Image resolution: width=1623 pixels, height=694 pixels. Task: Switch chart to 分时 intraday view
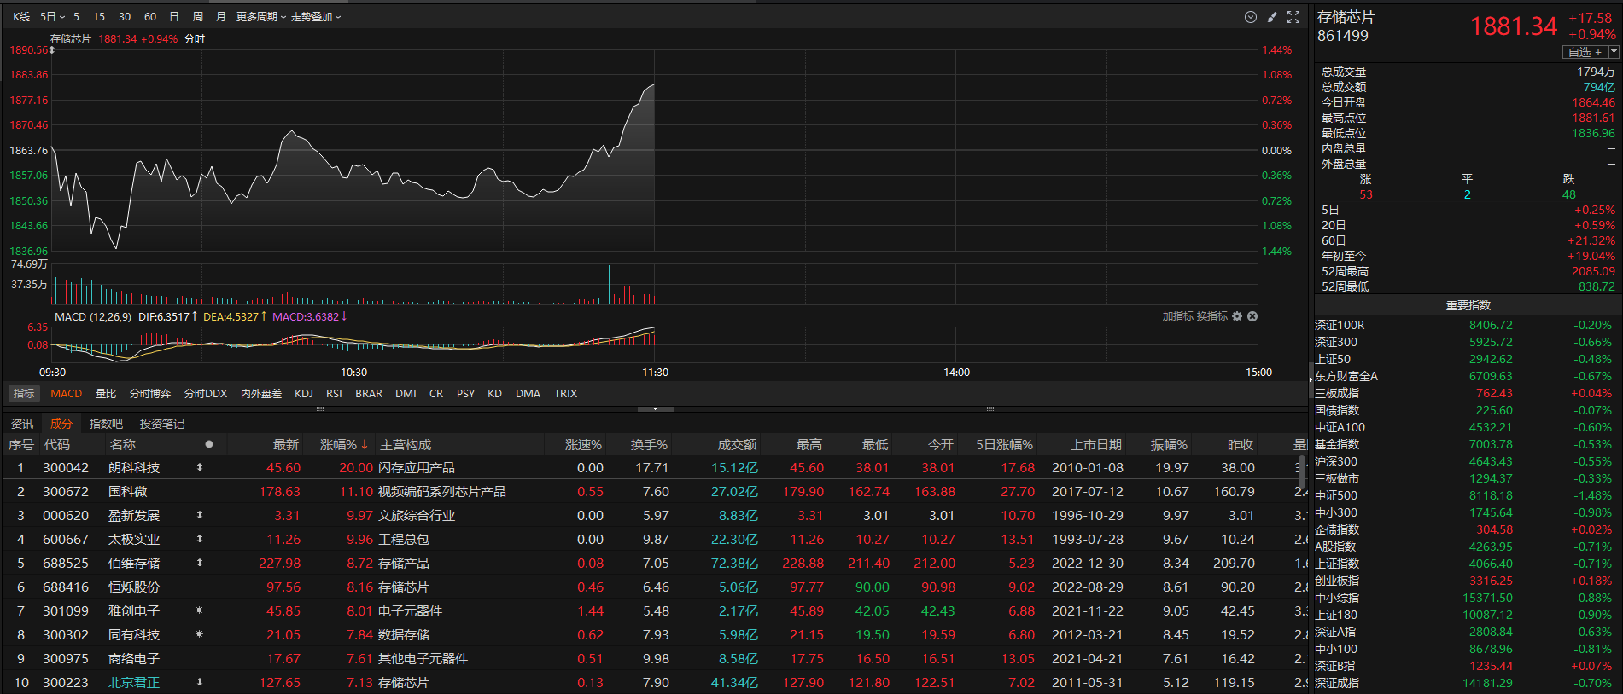(x=195, y=39)
